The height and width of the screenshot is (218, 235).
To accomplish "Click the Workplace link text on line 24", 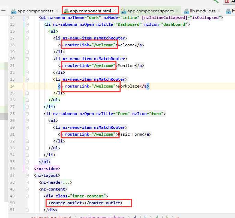I will [128, 86].
